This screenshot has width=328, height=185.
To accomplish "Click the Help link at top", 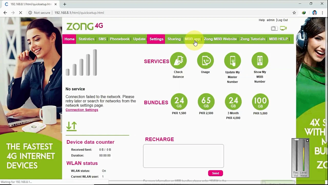I will tap(262, 20).
